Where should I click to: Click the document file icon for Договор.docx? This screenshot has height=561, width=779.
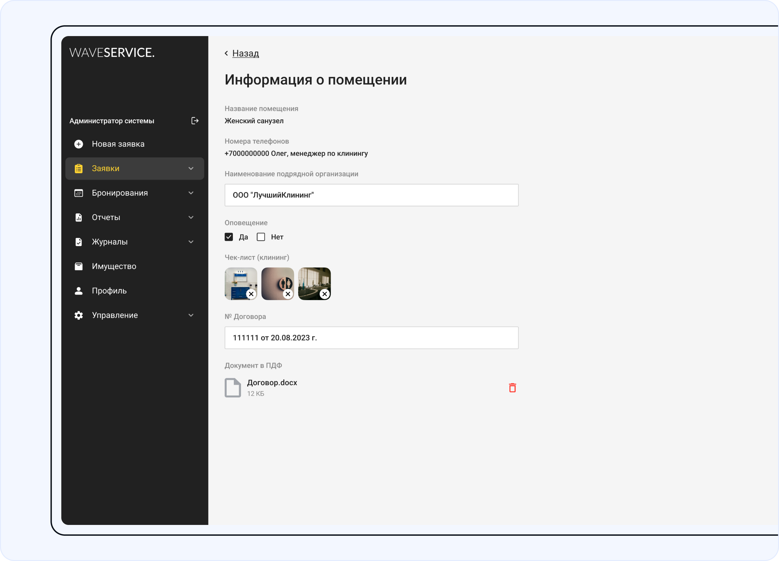pos(233,388)
